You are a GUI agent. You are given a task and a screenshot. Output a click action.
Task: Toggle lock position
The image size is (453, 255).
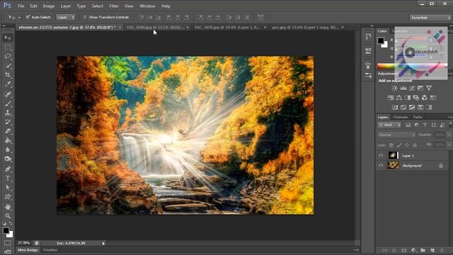(x=407, y=144)
